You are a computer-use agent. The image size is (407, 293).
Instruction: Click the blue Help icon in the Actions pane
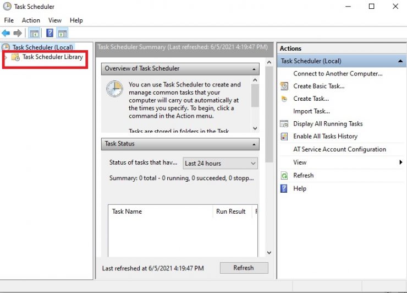coord(284,188)
